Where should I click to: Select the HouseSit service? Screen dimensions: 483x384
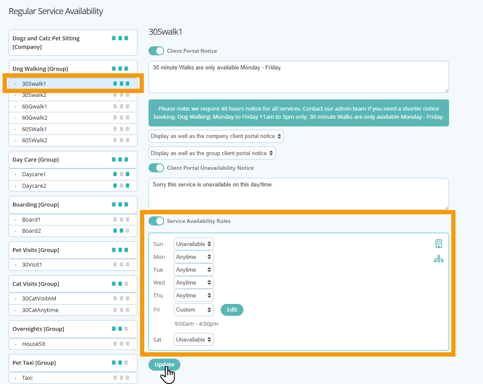coord(33,344)
